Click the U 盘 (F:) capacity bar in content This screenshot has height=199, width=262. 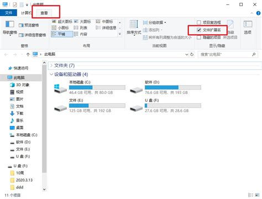173,106
